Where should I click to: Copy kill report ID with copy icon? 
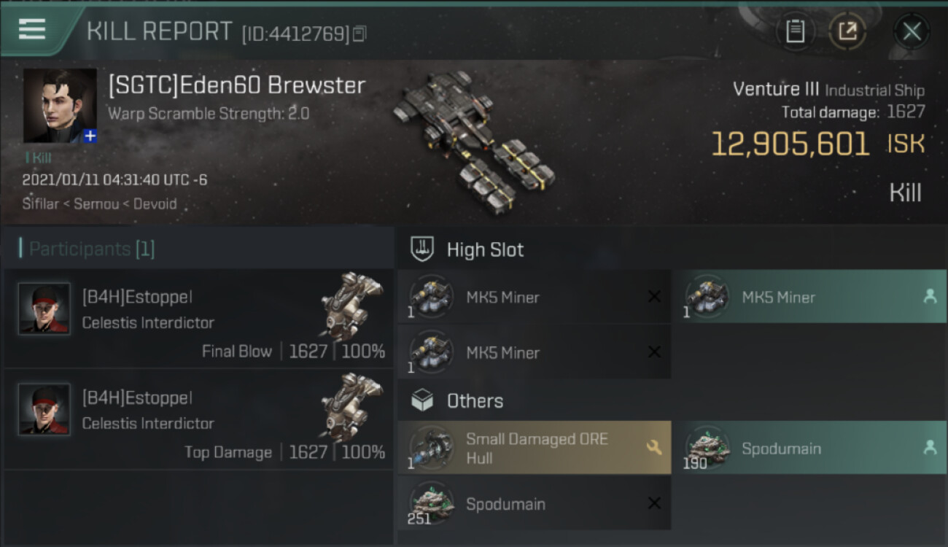coord(359,34)
